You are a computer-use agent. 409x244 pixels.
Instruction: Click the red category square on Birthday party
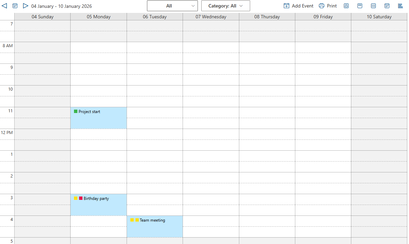coord(81,198)
